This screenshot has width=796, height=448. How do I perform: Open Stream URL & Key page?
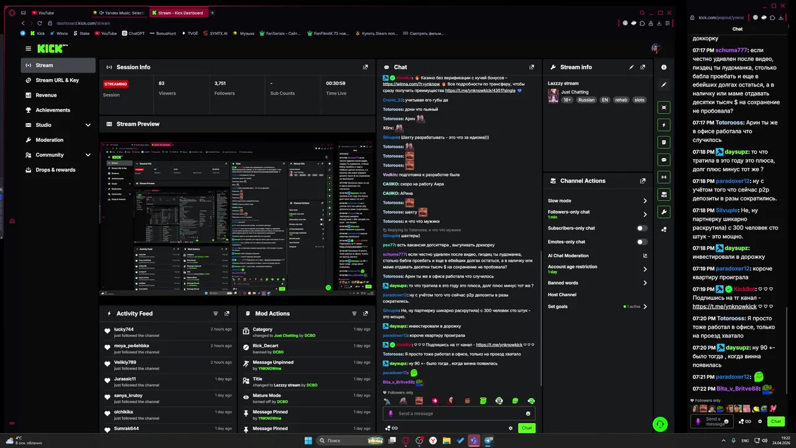pyautogui.click(x=58, y=80)
